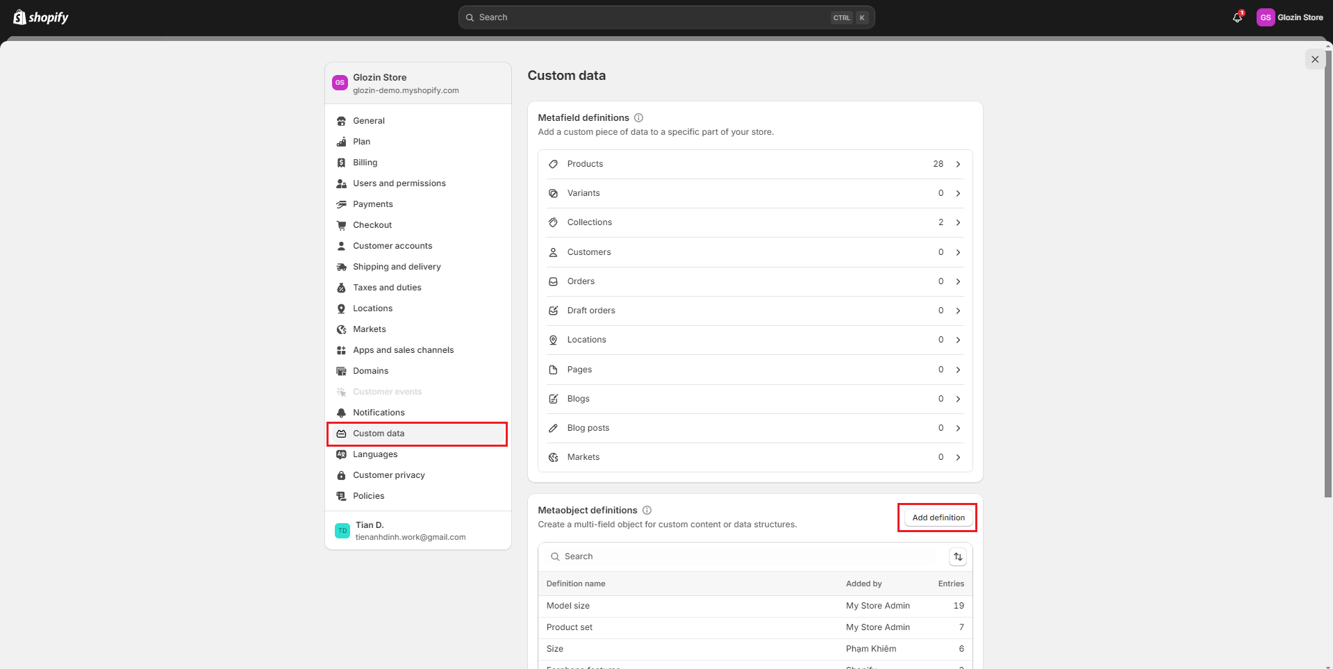Screen dimensions: 1333x669
Task: Click the Add definition button
Action: pyautogui.click(x=938, y=518)
